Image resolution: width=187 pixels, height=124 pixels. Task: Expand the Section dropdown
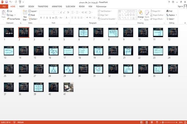[33, 19]
